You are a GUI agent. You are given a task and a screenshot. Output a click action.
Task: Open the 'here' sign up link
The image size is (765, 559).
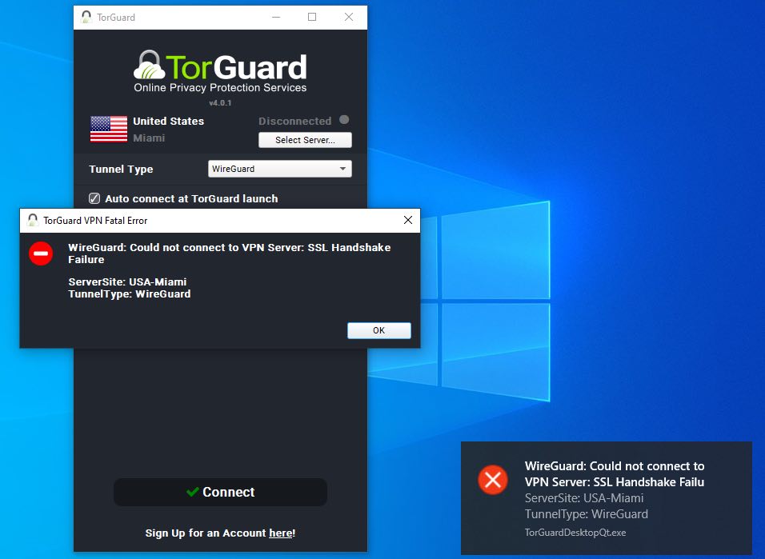(x=281, y=533)
